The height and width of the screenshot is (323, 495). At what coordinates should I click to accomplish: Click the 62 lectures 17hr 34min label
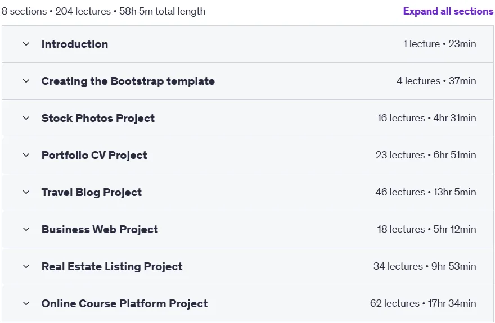coord(423,303)
